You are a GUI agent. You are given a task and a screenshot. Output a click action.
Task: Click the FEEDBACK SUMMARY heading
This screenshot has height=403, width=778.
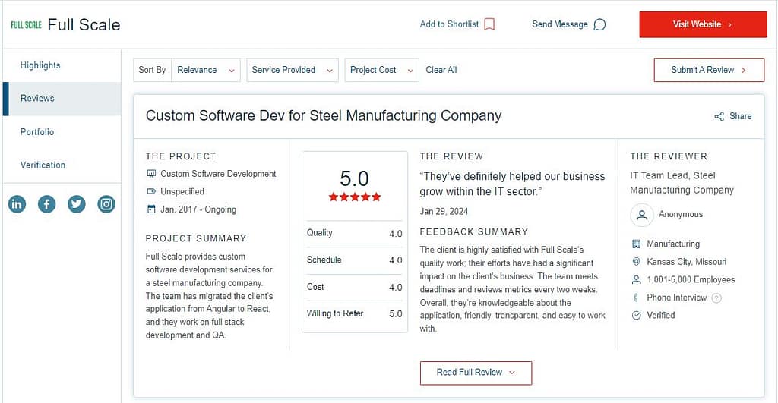[474, 232]
